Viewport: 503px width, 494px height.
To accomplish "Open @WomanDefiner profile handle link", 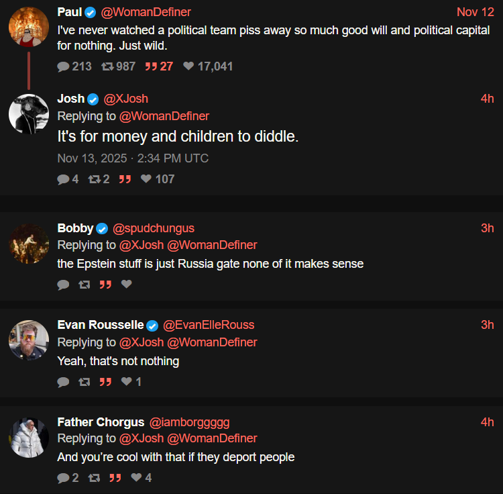I will [x=146, y=12].
